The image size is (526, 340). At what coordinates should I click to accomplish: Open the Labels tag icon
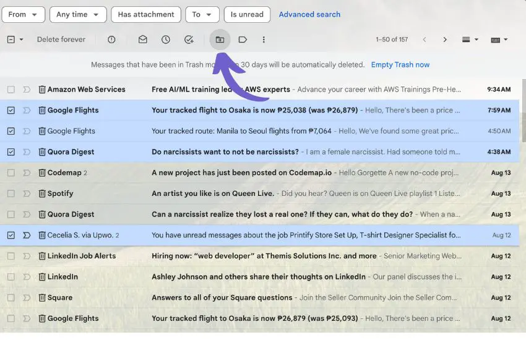tap(243, 40)
